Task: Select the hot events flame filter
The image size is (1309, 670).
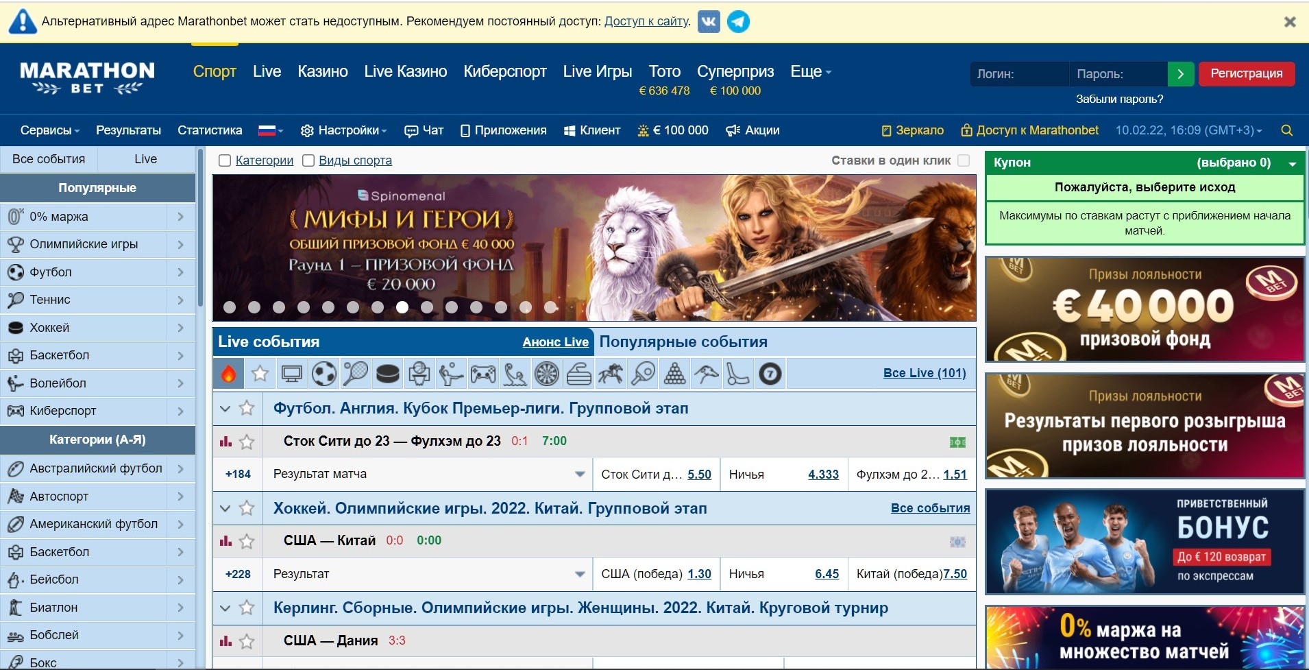Action: tap(228, 374)
